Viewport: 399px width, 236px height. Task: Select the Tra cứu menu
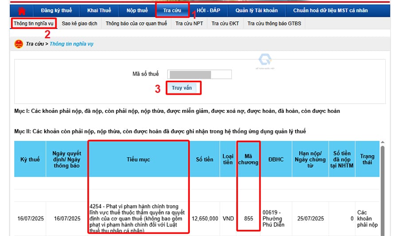[x=172, y=11]
